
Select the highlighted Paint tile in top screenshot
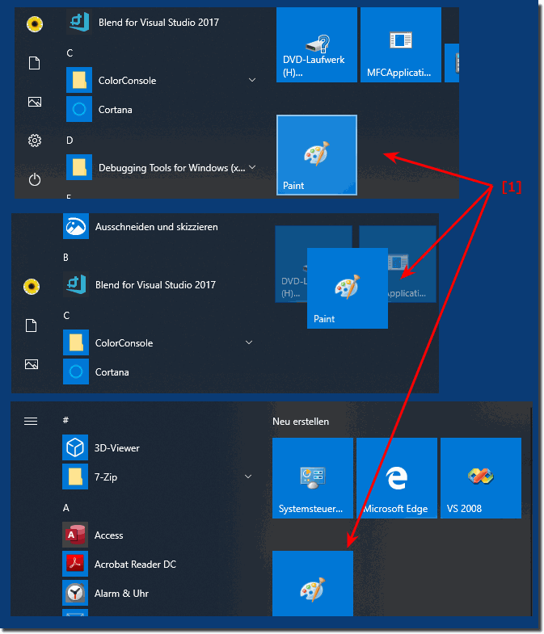[x=317, y=155]
